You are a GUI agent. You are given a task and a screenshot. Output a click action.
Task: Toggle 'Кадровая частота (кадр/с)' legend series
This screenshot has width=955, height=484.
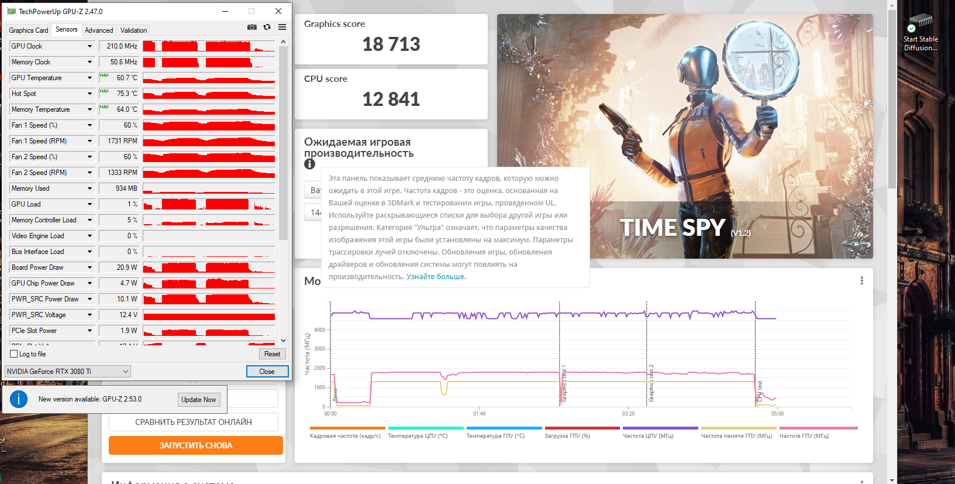(347, 433)
